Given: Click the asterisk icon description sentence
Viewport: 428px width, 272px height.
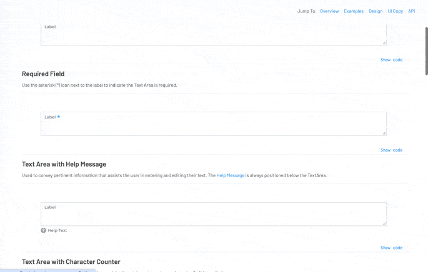Looking at the screenshot, I should [x=99, y=85].
